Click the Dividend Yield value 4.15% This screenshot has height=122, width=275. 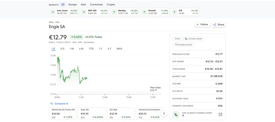(x=219, y=99)
